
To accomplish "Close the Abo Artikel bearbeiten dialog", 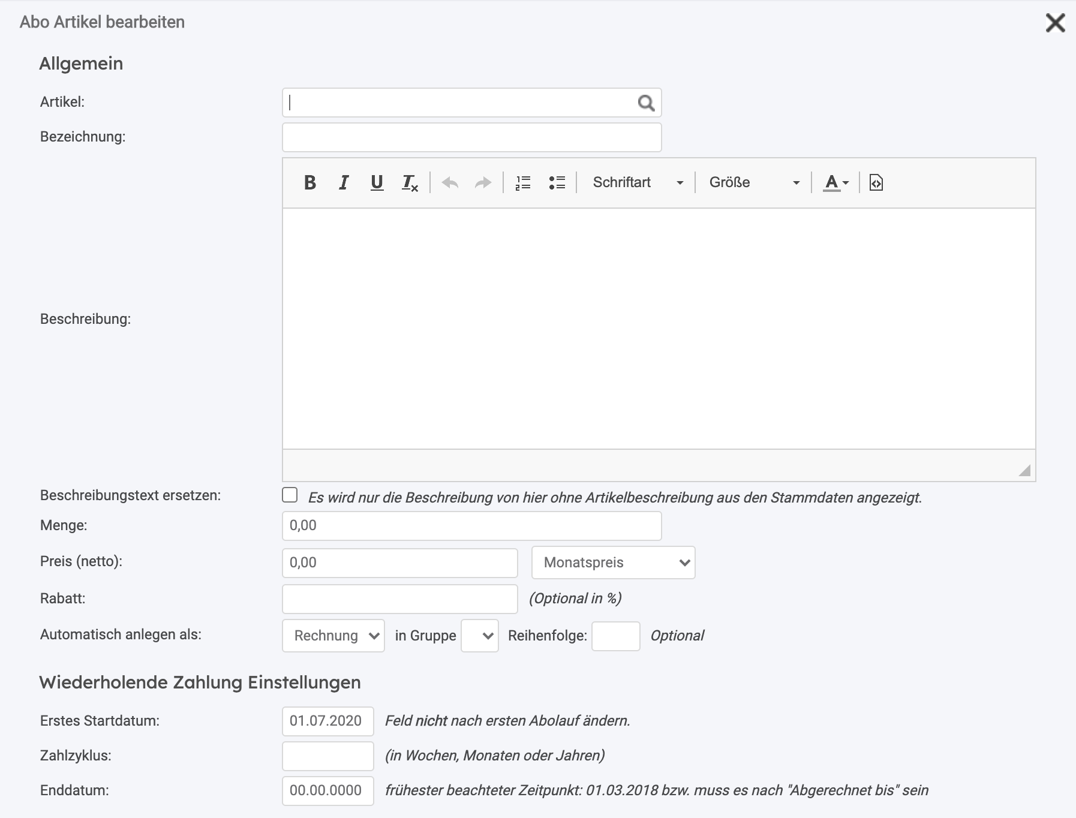I will (x=1055, y=23).
